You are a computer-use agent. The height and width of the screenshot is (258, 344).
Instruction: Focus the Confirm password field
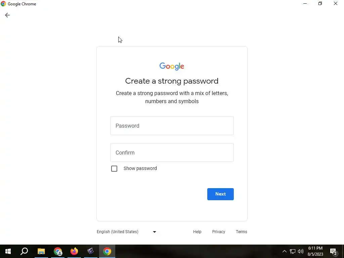pos(172,153)
